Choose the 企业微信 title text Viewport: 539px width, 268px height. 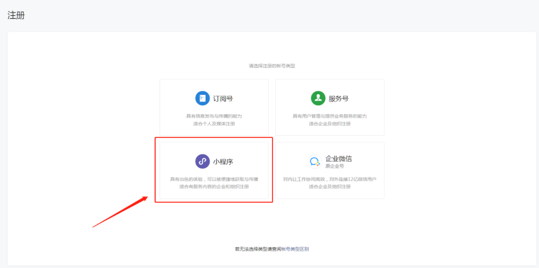pos(338,158)
